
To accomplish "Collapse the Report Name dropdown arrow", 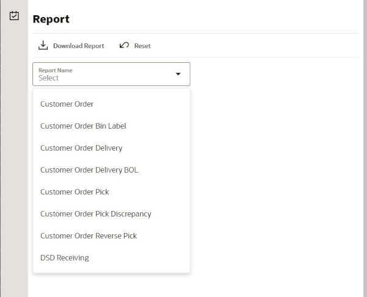I will (x=178, y=74).
